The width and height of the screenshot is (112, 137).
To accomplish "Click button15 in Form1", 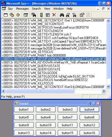I will [x=67, y=133].
